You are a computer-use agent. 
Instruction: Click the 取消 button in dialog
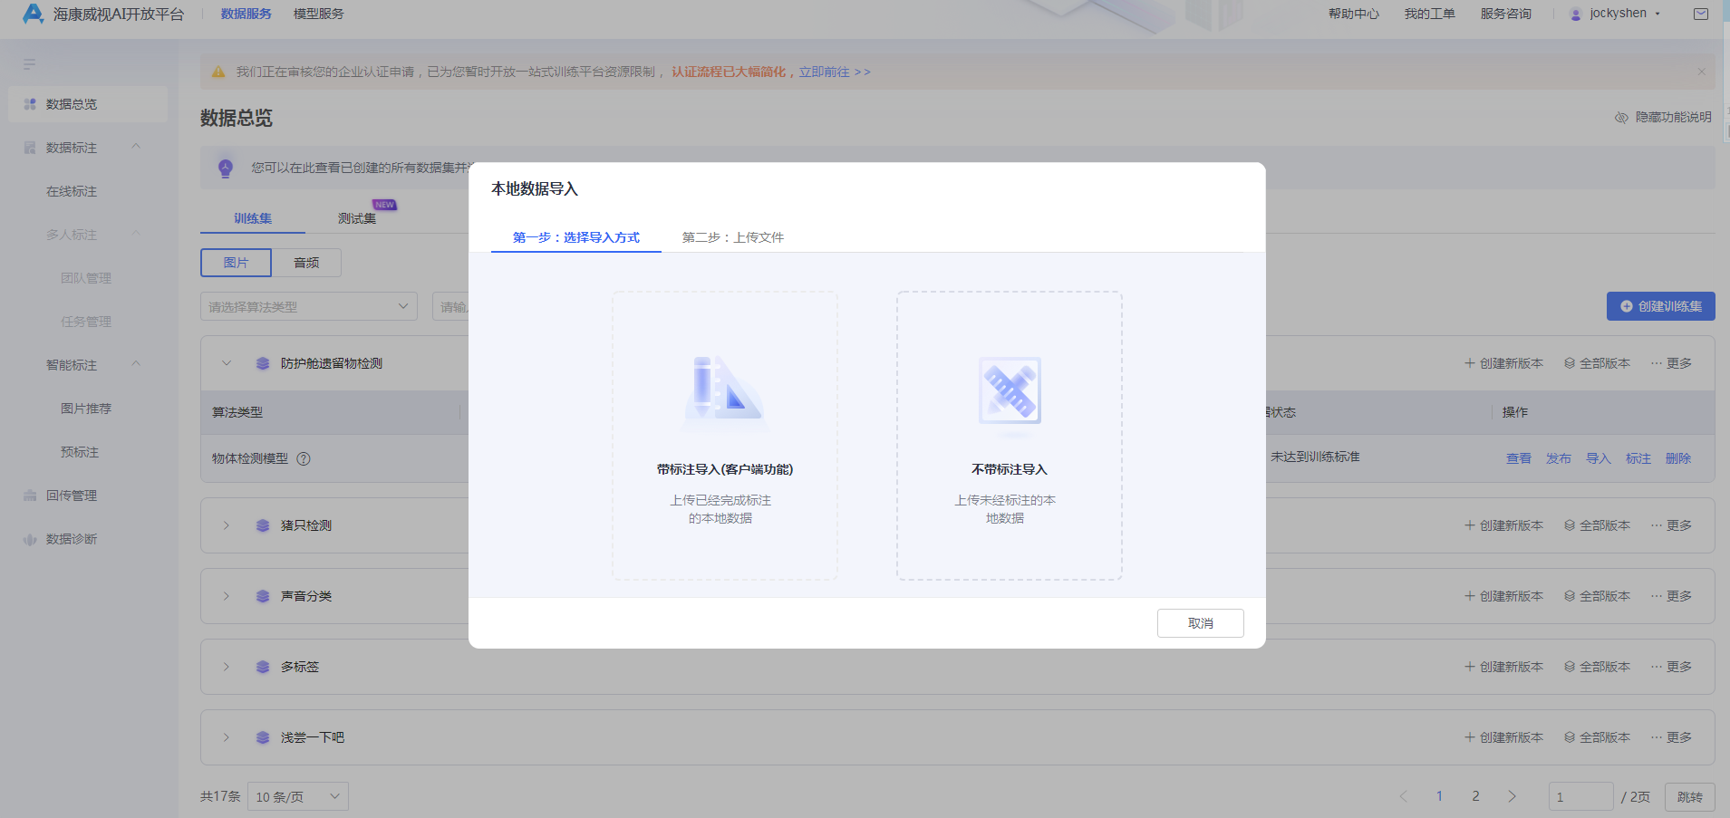(x=1200, y=623)
